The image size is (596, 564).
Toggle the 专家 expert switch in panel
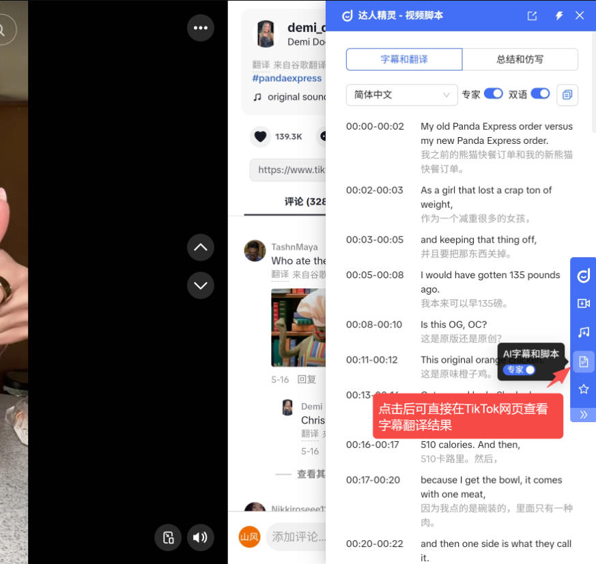(494, 93)
